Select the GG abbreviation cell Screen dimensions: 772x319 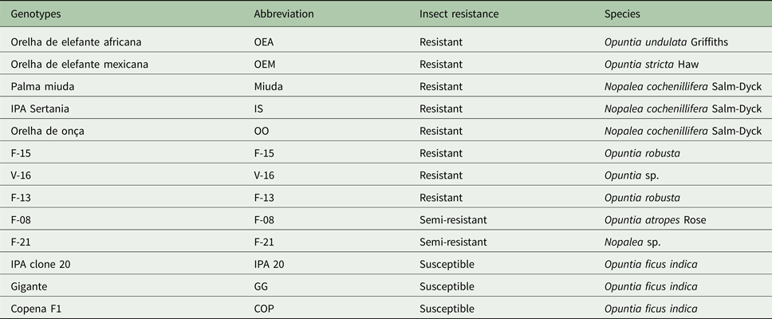tap(262, 286)
